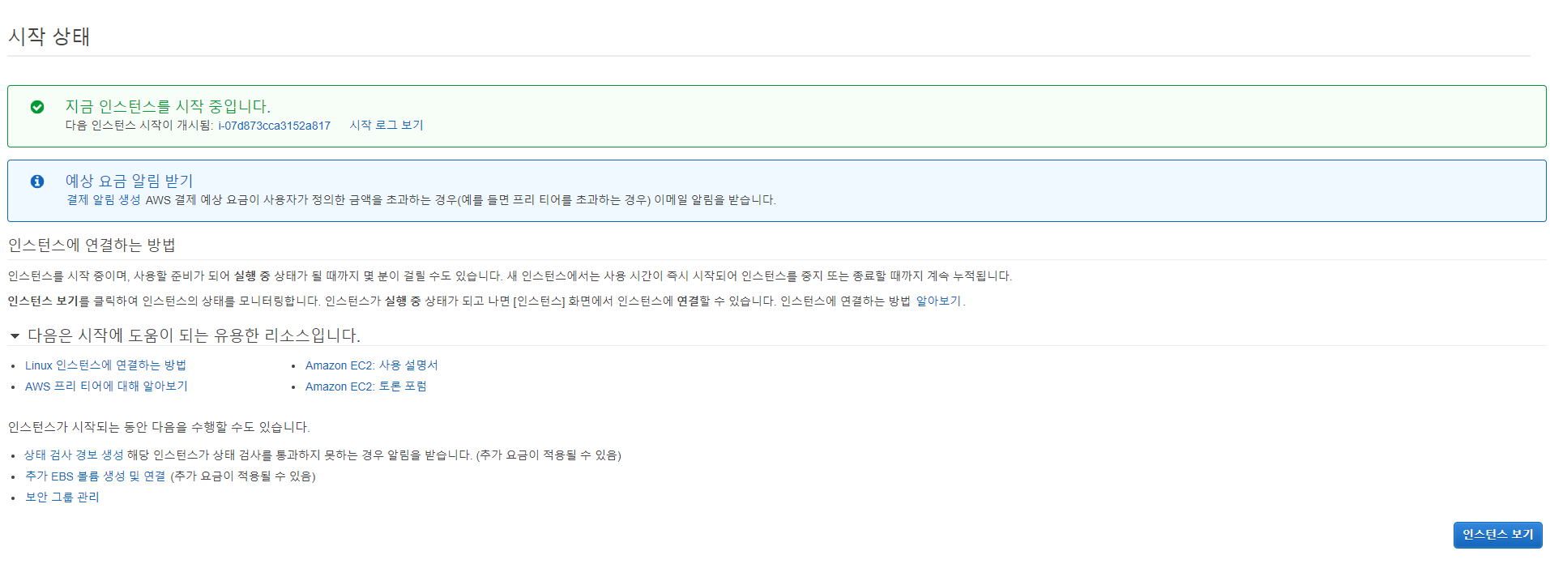
Task: Click the 상태 검사 경보 생성 link
Action: pyautogui.click(x=74, y=455)
